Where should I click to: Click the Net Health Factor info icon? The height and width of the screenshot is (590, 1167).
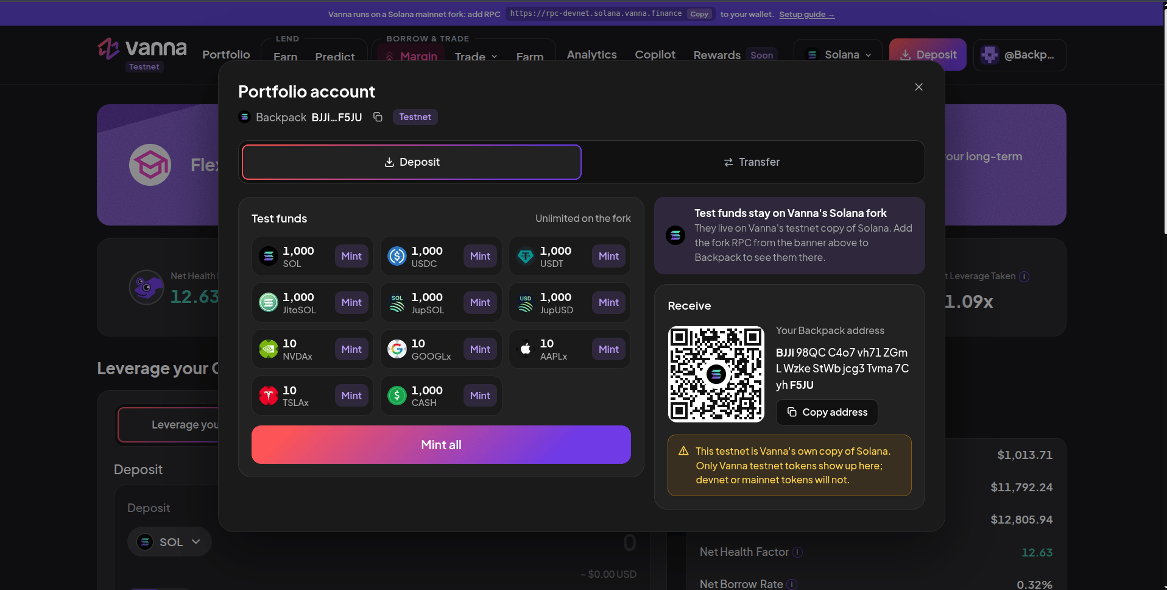click(797, 552)
